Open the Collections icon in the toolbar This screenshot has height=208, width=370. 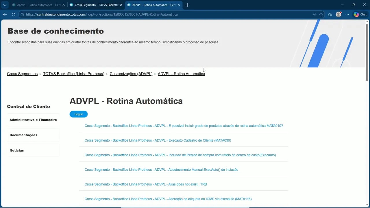330,14
